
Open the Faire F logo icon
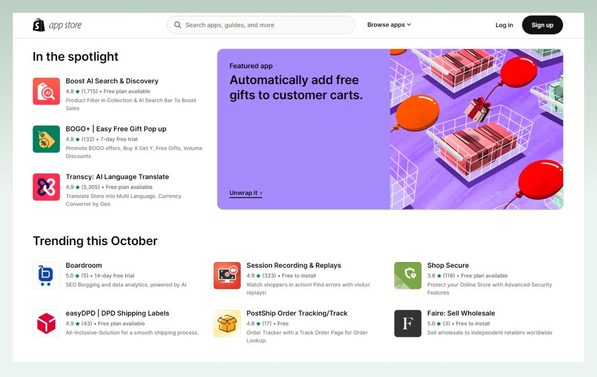pyautogui.click(x=408, y=323)
